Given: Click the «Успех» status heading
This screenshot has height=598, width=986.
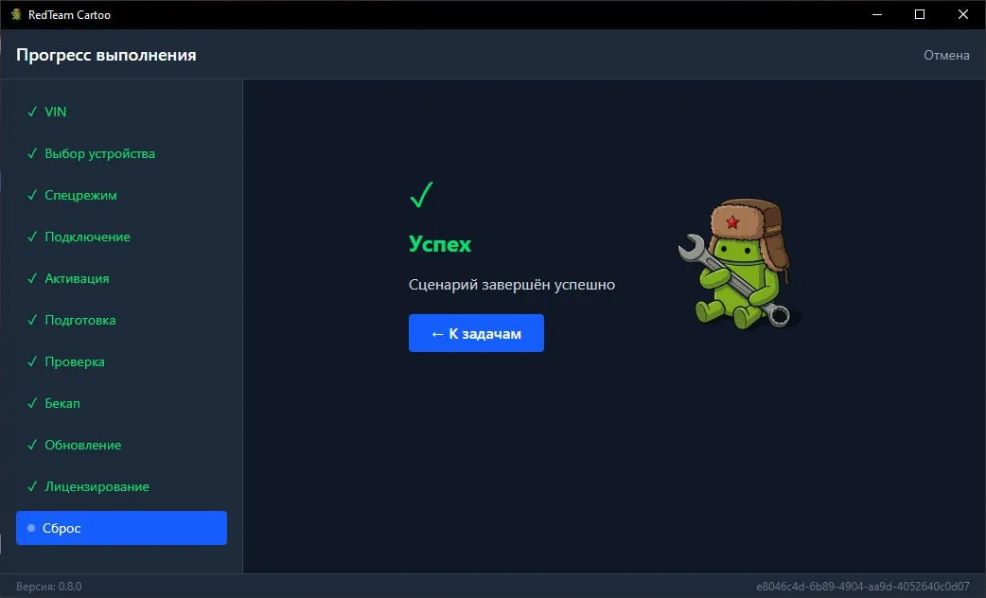Looking at the screenshot, I should coord(440,244).
